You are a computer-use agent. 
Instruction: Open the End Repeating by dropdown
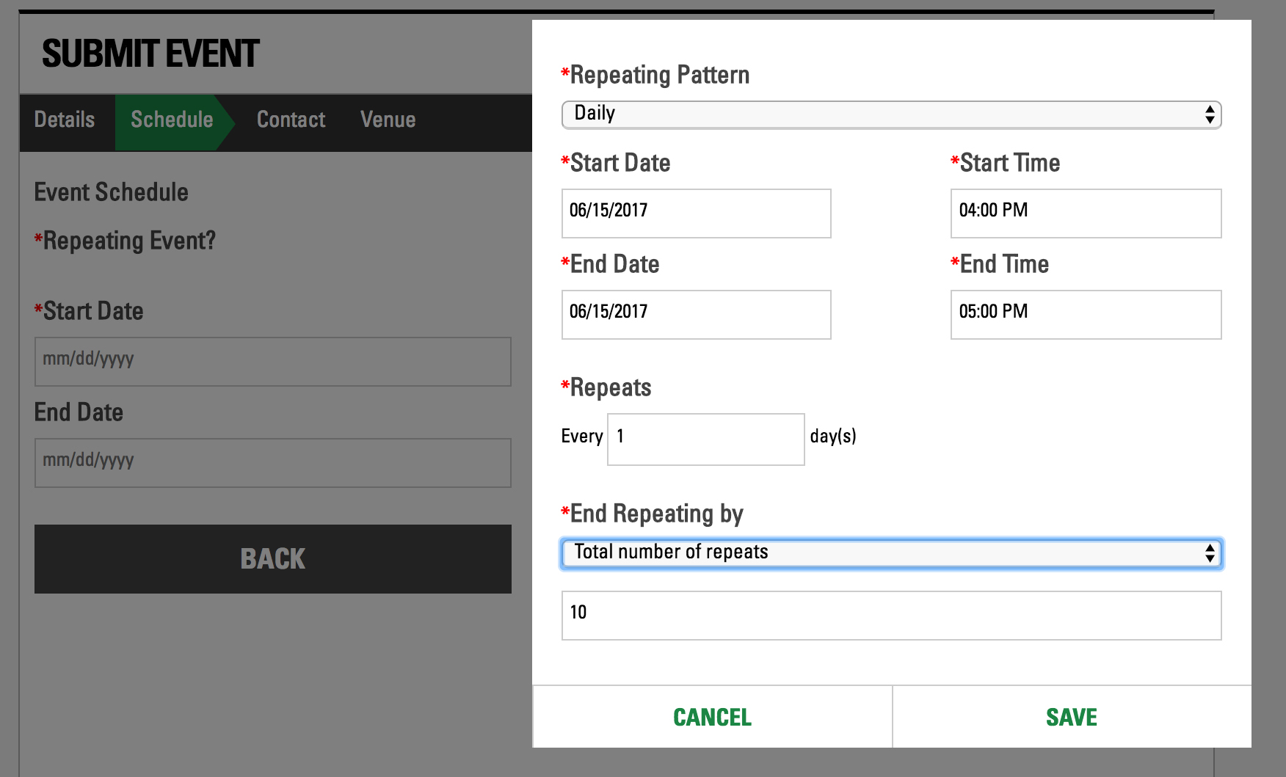click(x=891, y=553)
